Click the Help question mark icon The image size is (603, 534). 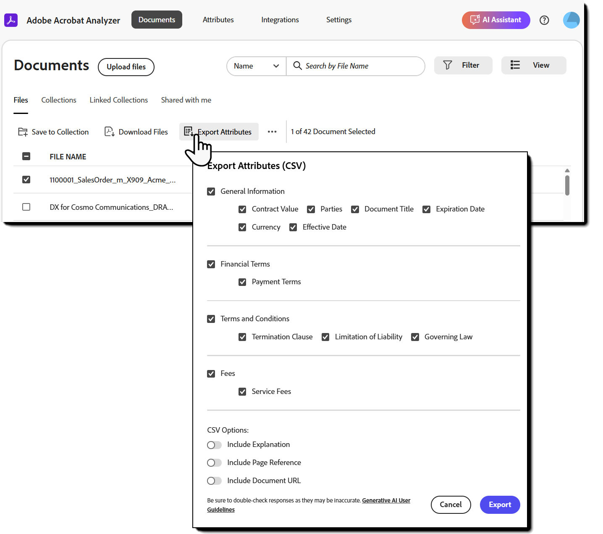[x=544, y=20]
